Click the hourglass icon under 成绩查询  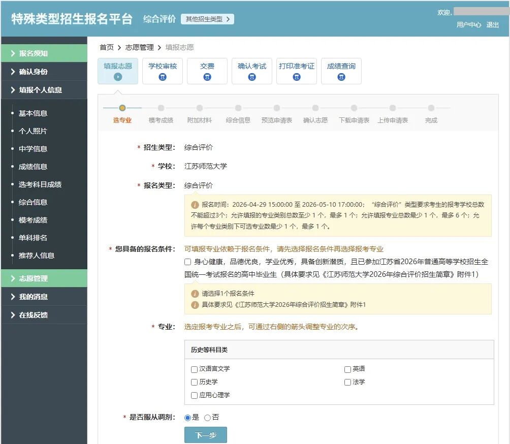(341, 77)
